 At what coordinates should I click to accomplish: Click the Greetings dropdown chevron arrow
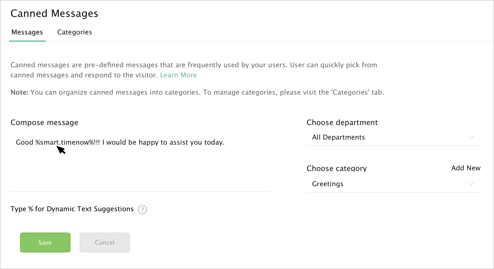coord(471,184)
